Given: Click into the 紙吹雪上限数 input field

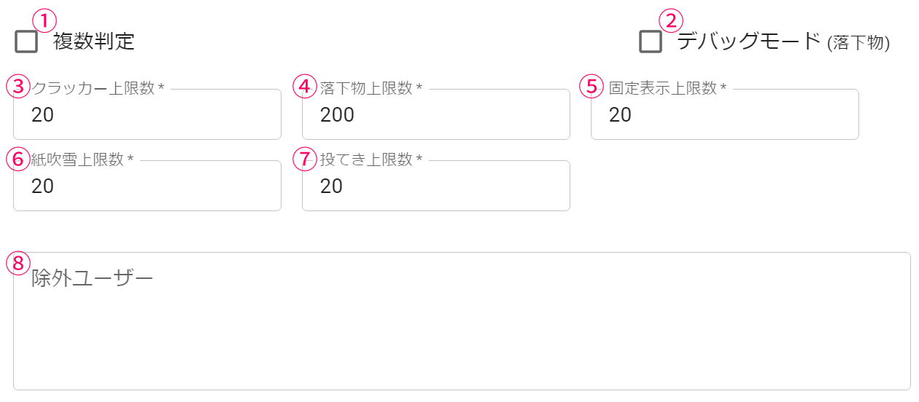Looking at the screenshot, I should 147,186.
